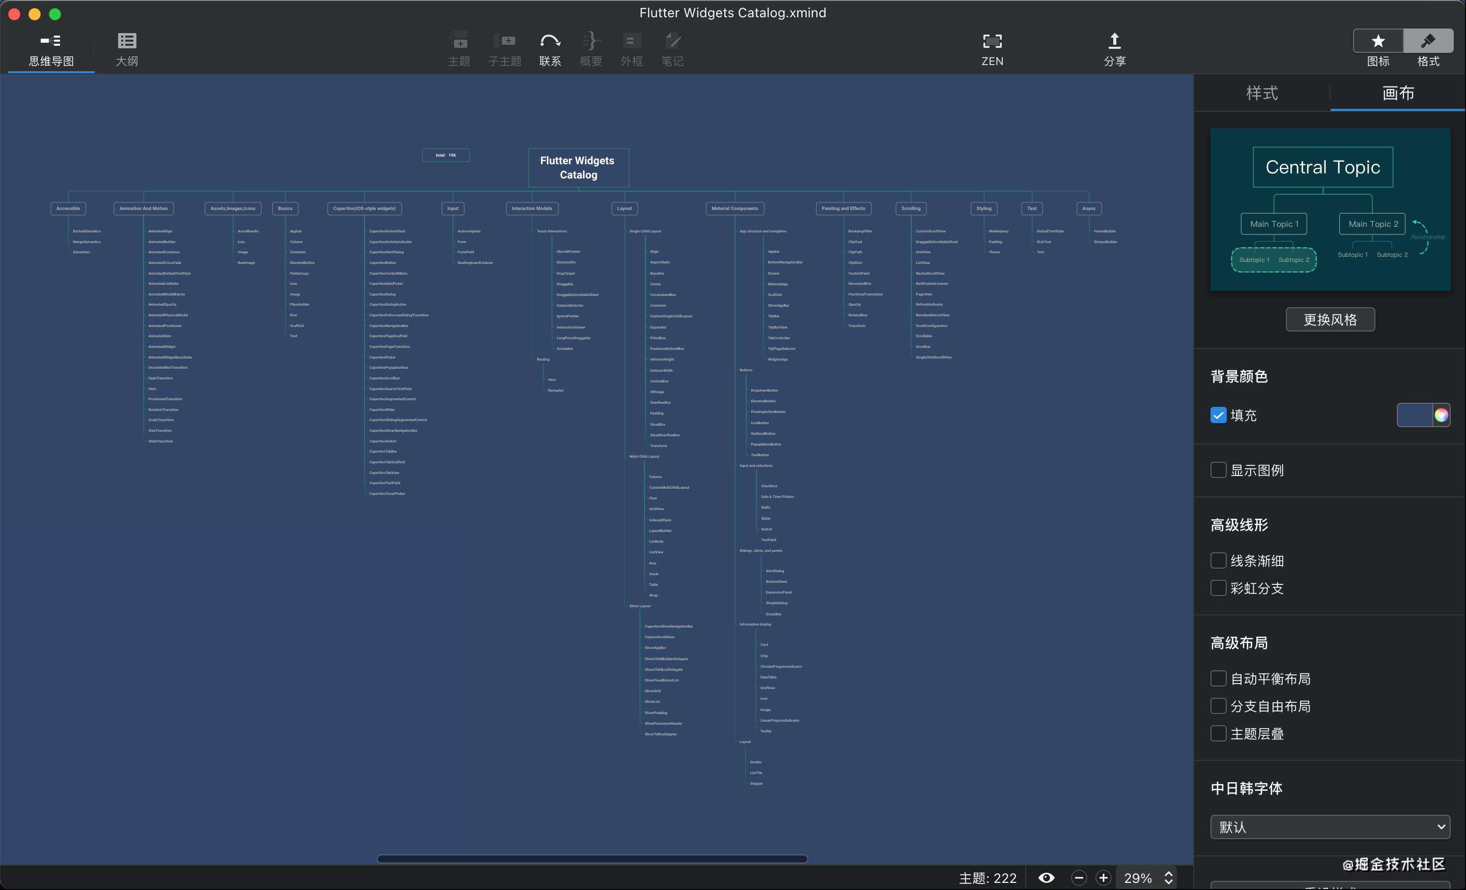Enable Free Branch Layout (分支自由布局)

pyautogui.click(x=1218, y=706)
